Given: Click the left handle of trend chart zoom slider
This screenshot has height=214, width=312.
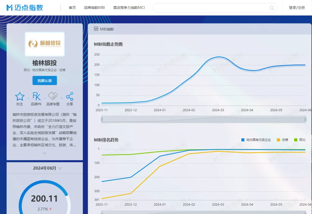Looking at the screenshot, I should 102,119.
